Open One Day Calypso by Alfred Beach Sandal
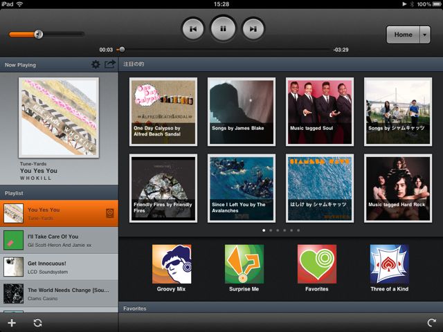 (x=163, y=112)
